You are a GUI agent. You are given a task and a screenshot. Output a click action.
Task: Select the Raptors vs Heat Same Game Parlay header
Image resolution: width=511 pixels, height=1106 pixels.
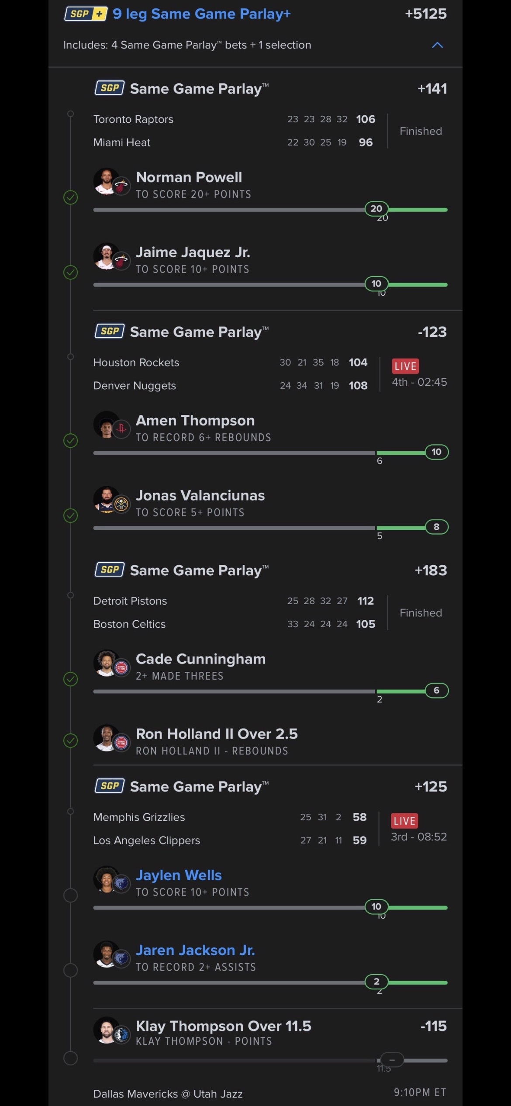[199, 89]
